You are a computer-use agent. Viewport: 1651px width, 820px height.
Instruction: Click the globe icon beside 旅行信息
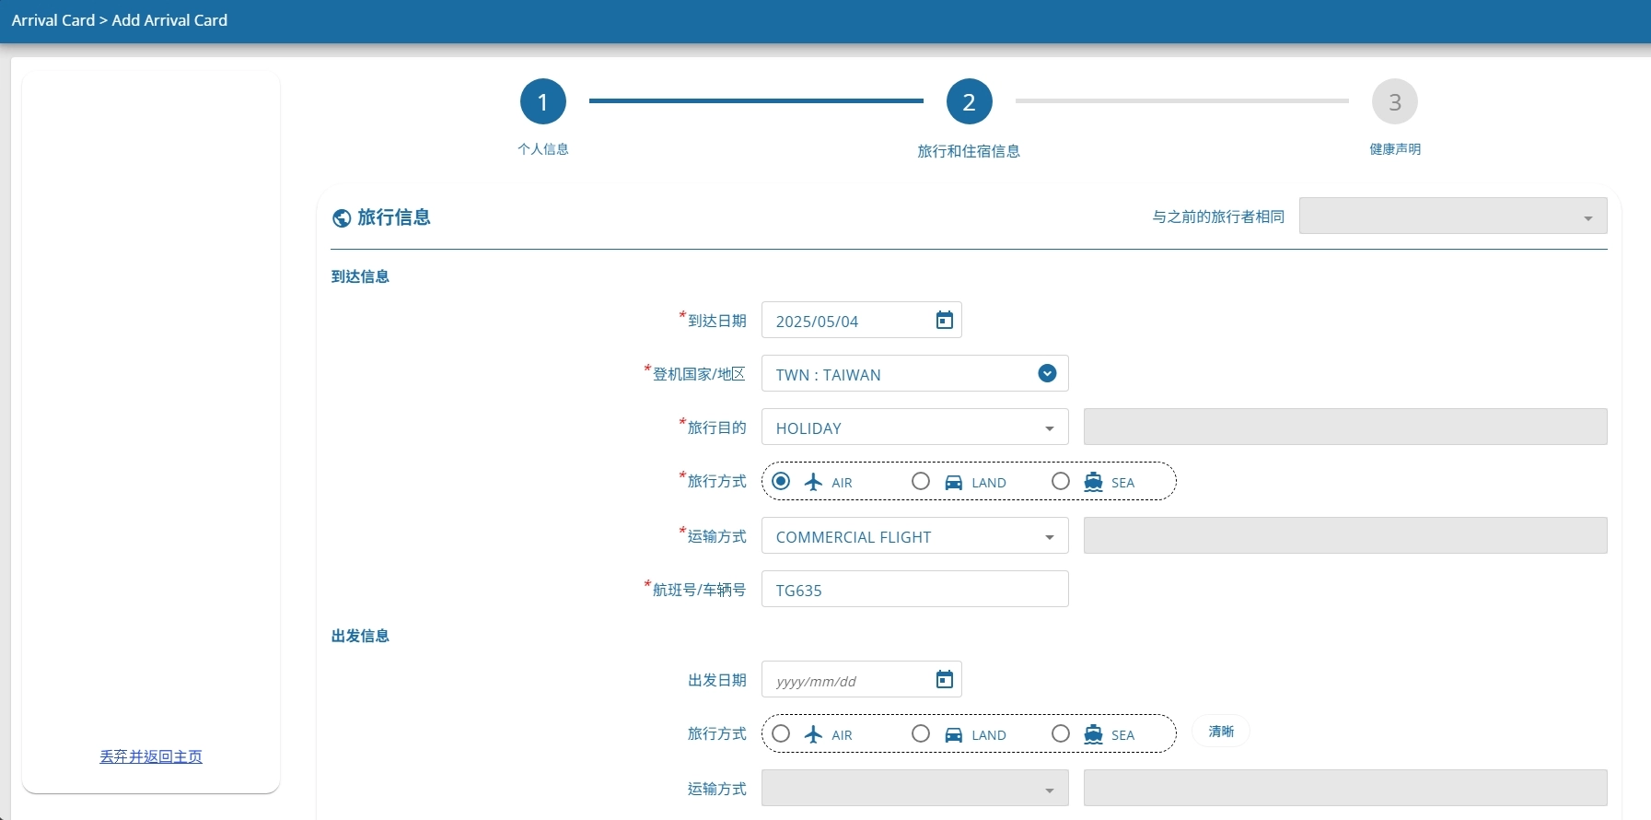click(x=342, y=218)
